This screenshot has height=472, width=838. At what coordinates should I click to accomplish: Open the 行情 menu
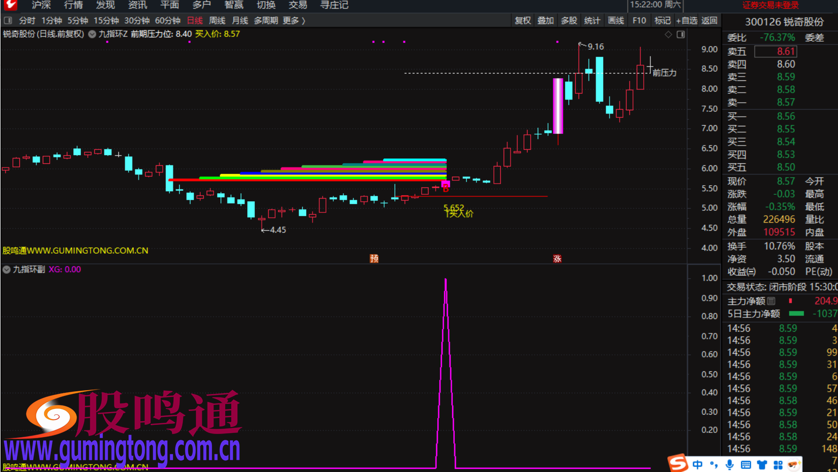tap(73, 5)
